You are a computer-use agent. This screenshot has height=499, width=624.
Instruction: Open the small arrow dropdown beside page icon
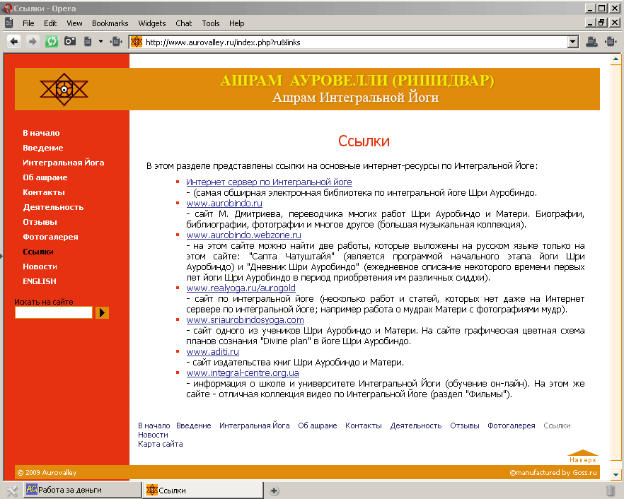tap(101, 42)
